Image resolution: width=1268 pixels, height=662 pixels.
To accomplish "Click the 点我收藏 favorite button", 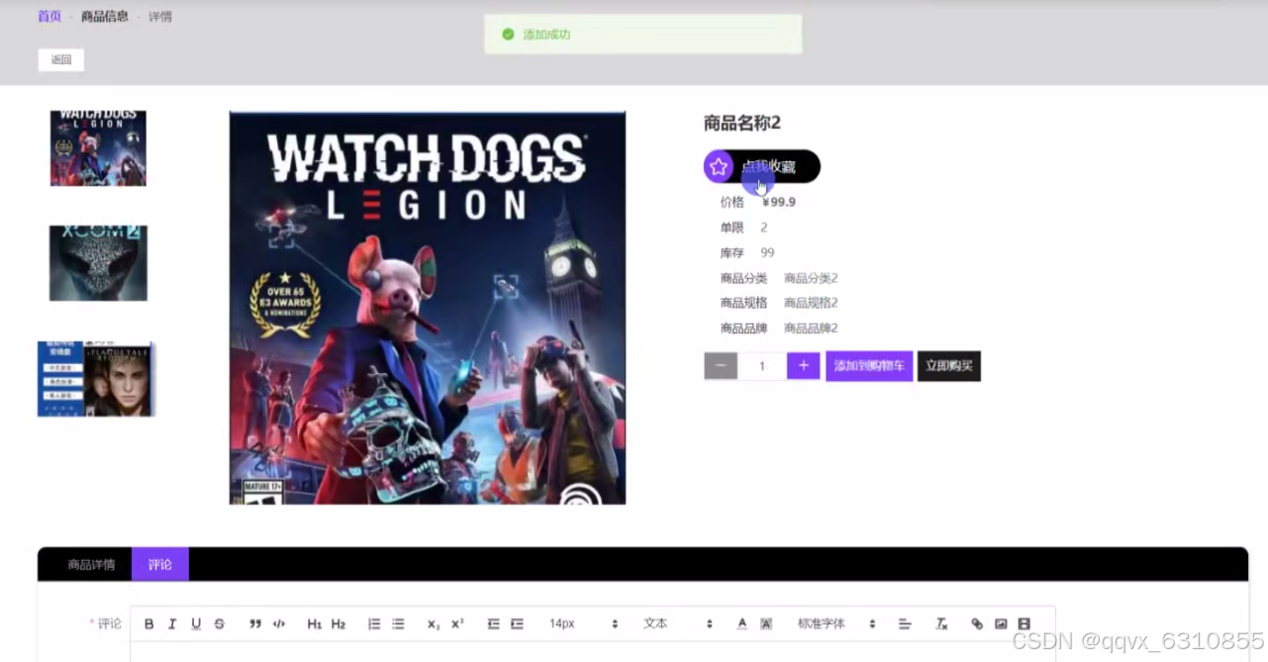I will [x=762, y=166].
